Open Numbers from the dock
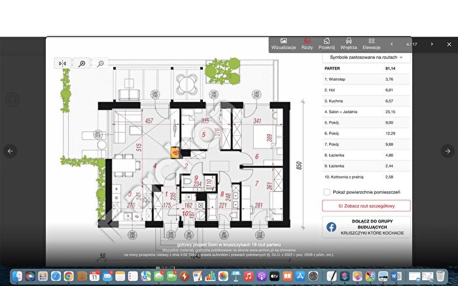Viewport: 458px width, 286px height. [210, 276]
